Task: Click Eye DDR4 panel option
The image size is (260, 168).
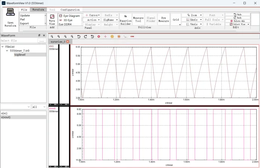Action: [x=65, y=24]
